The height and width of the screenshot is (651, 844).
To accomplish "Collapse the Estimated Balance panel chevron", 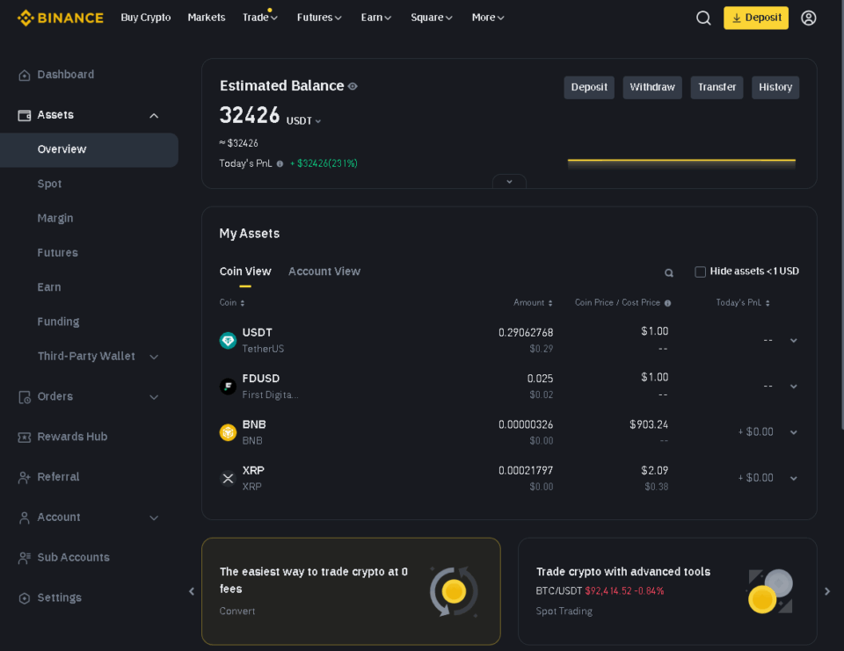I will [x=509, y=182].
